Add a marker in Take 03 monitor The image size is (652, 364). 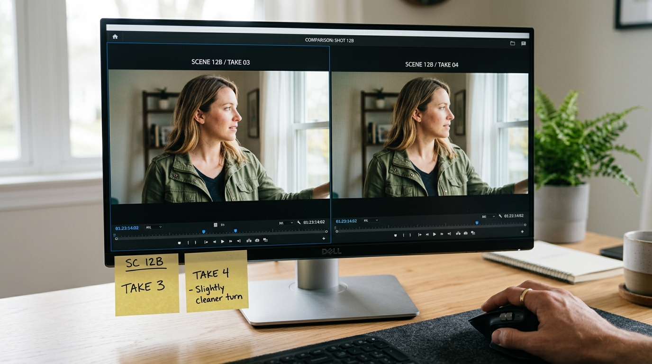click(179, 242)
